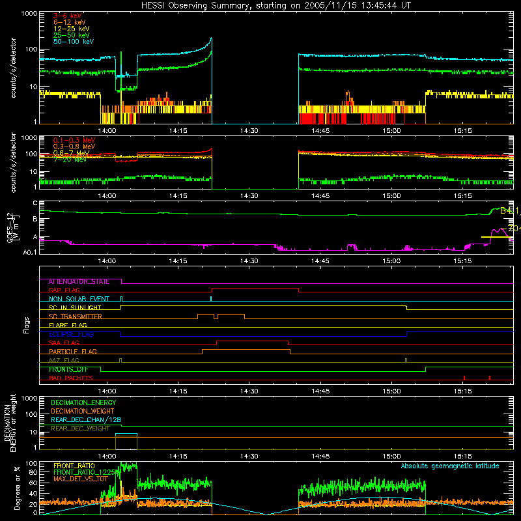Select the MAX_DET_VS_TOT legend label
This screenshot has height=521, width=521.
coord(81,479)
